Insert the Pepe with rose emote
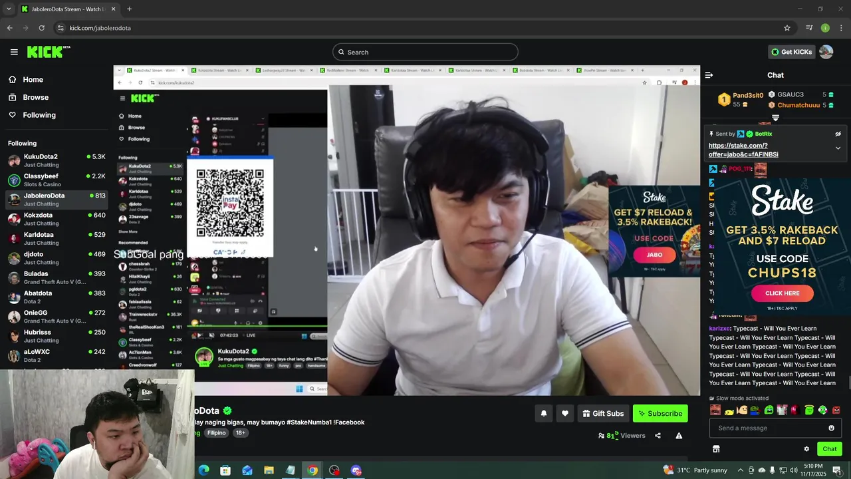851x479 pixels. 755,410
